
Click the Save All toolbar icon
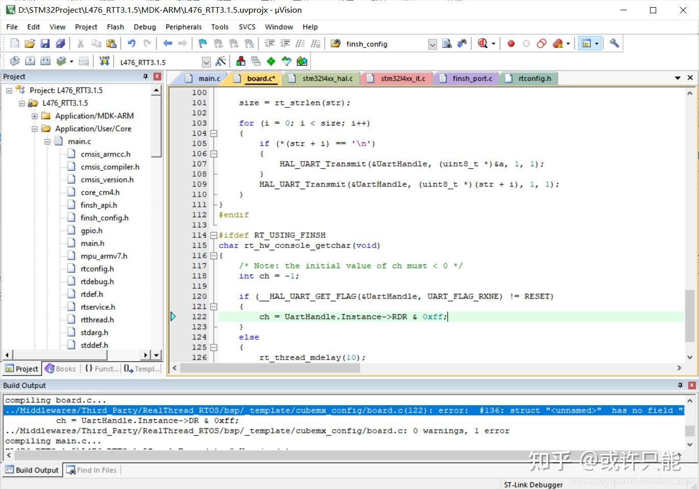(x=60, y=44)
